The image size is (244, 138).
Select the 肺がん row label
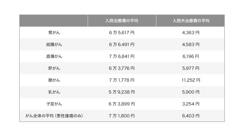54,80
